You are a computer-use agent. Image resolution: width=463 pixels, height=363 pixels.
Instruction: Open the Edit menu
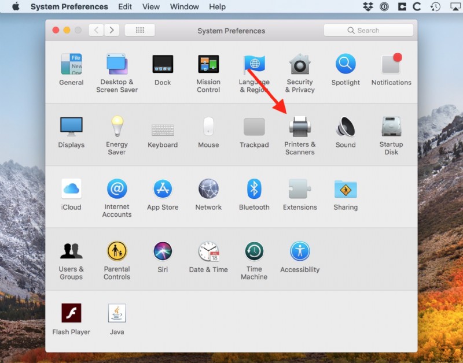125,6
